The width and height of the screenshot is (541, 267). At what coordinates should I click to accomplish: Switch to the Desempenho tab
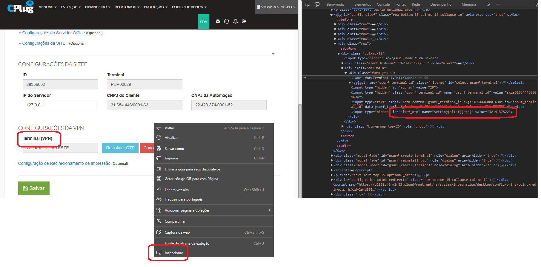pos(441,4)
